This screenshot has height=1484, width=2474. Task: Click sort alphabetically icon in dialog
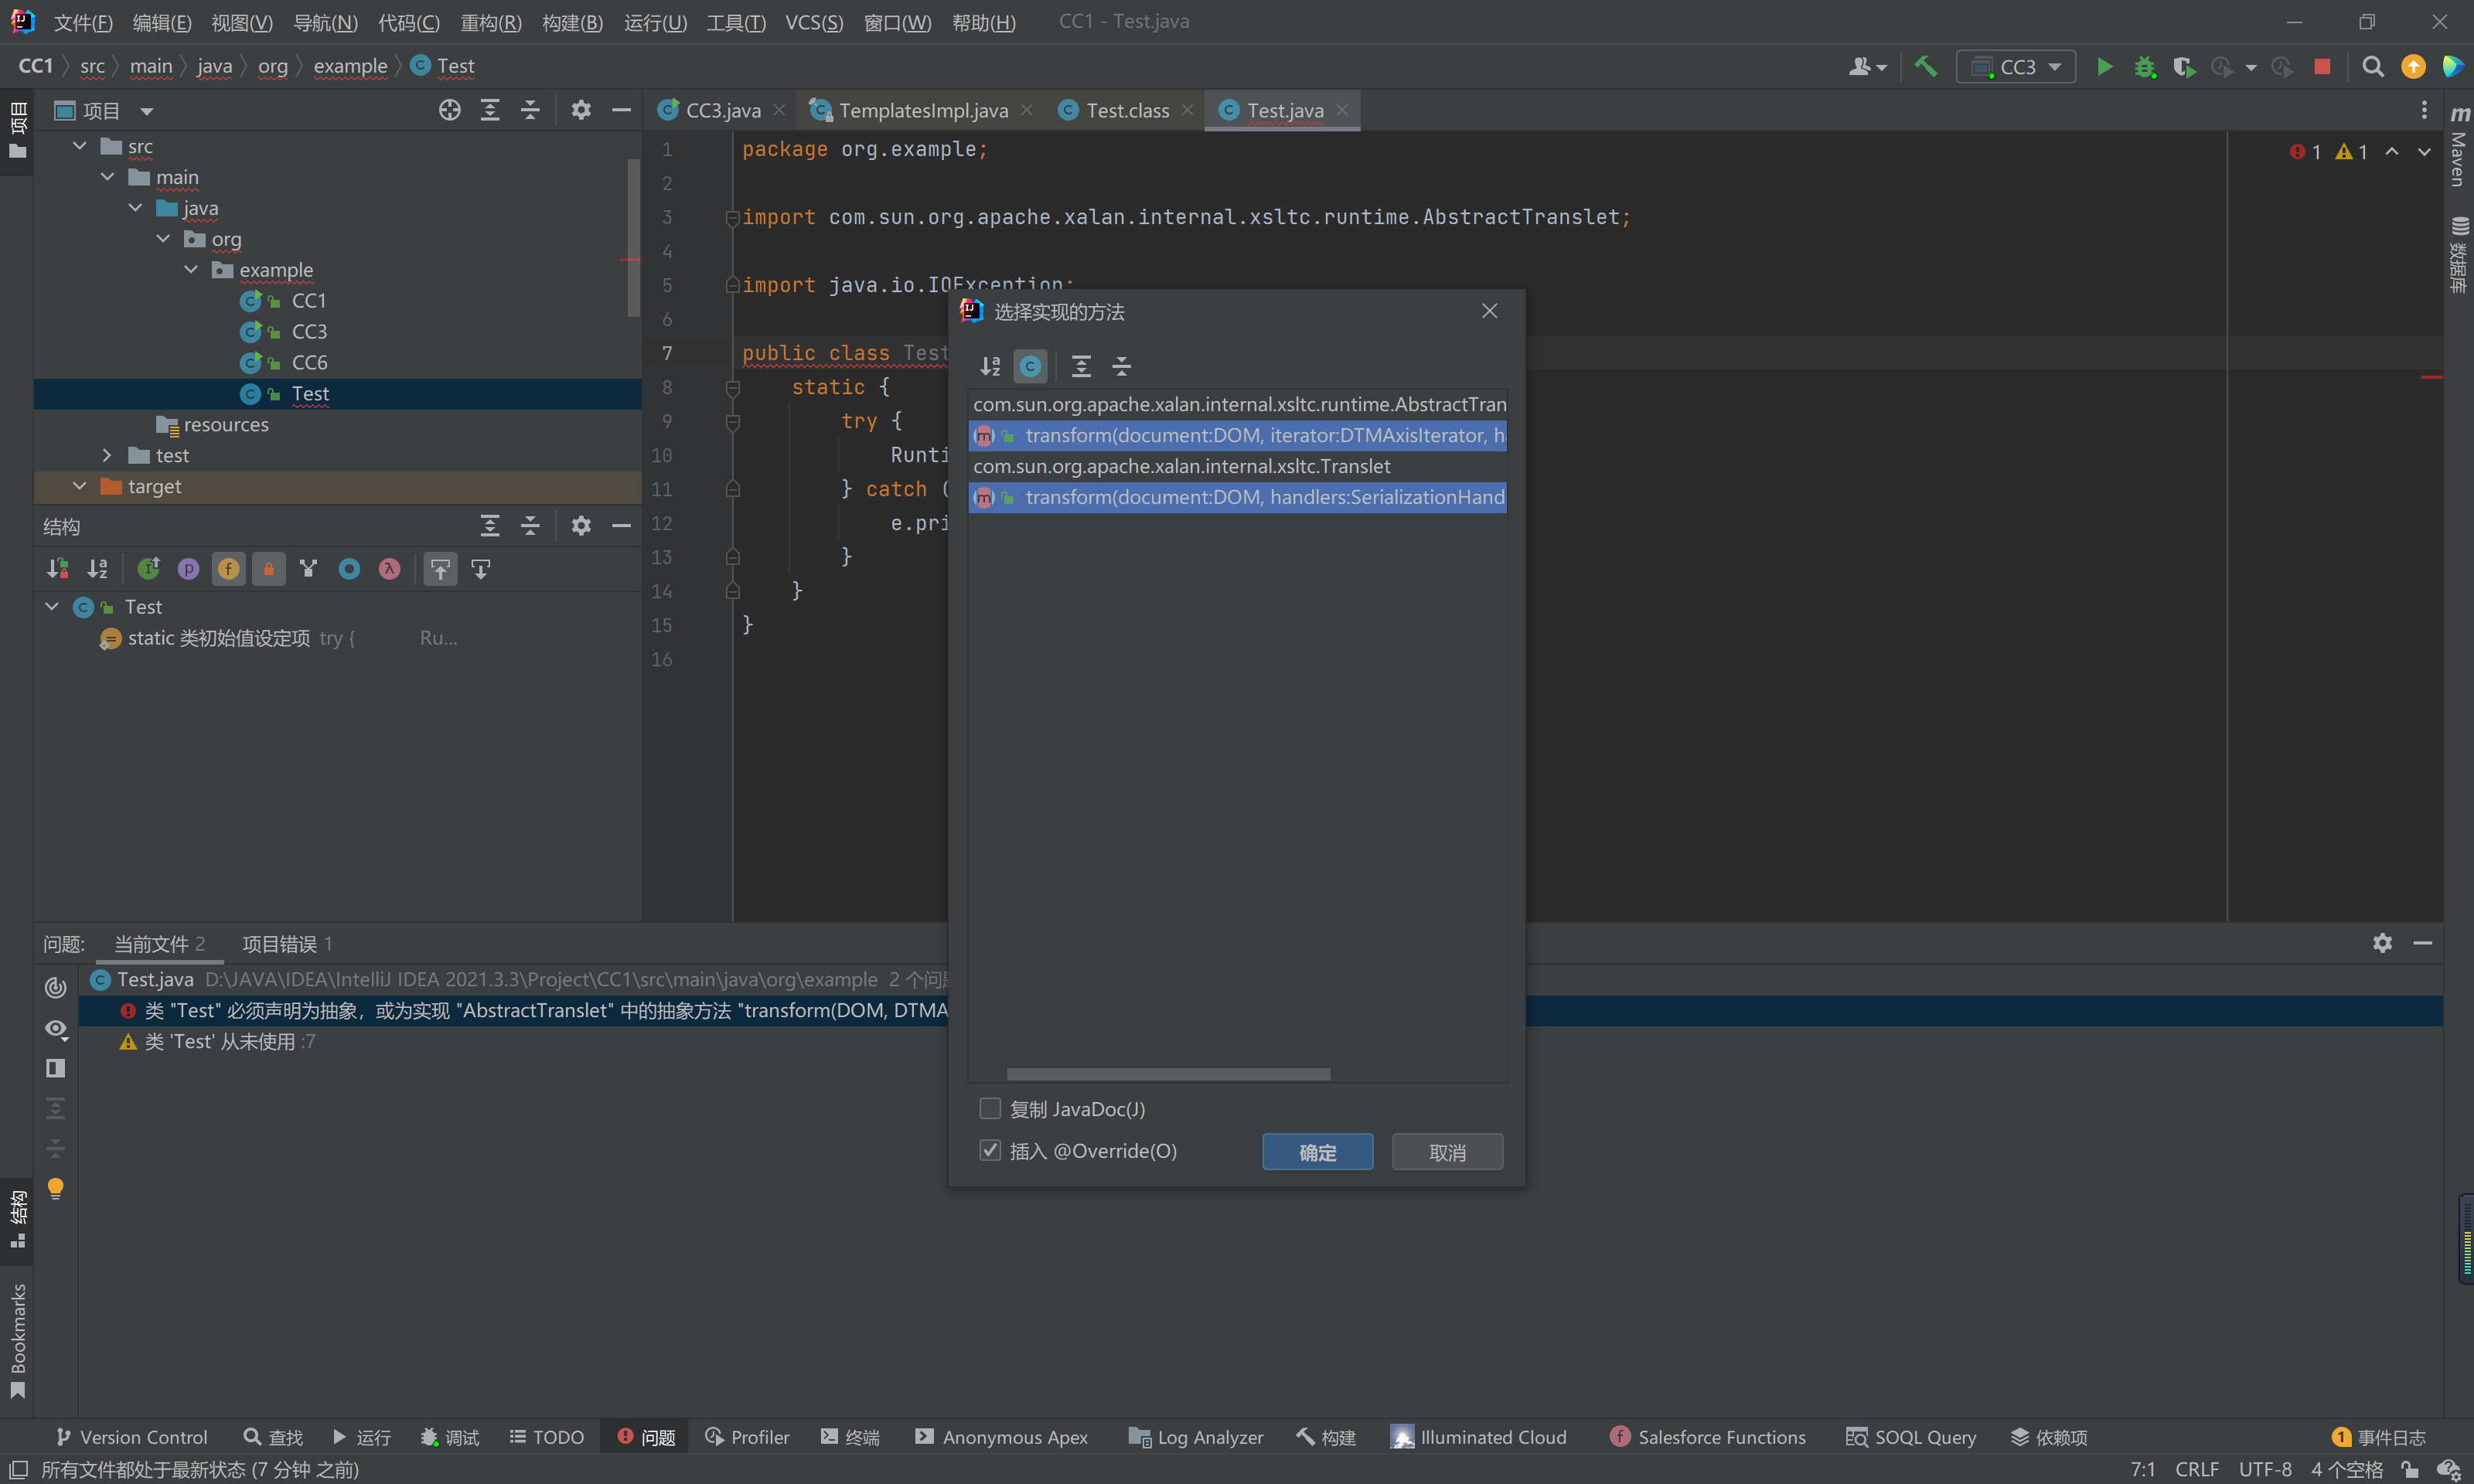(990, 366)
